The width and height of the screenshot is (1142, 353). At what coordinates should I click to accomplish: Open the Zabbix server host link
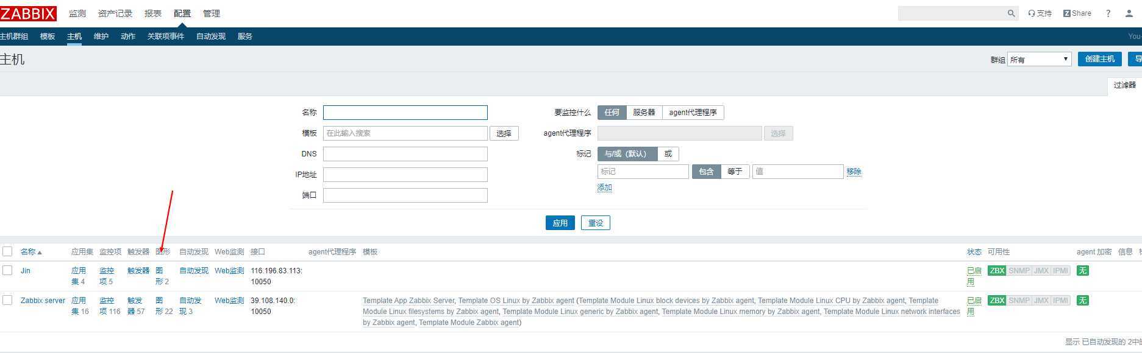(43, 301)
